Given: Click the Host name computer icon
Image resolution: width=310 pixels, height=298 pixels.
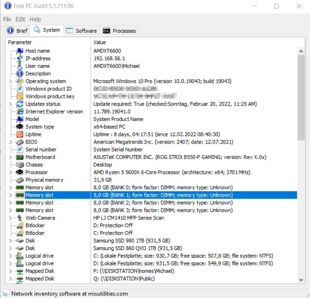Looking at the screenshot, I should [x=20, y=51].
